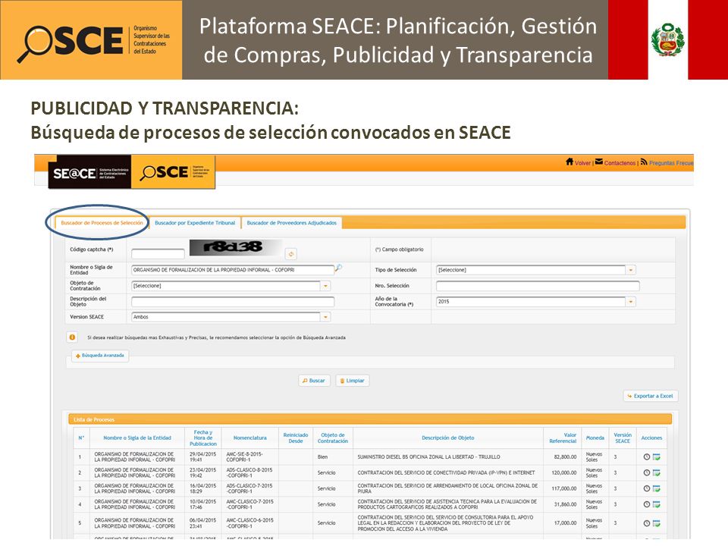Click nomenclature AMC-SIE-8-2015-COFOPRI-1

245,457
